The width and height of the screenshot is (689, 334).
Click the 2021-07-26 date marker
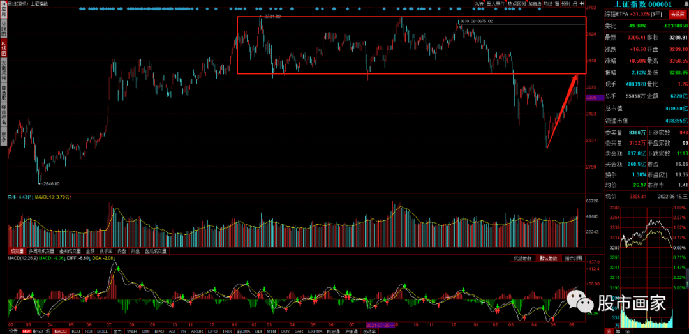[x=380, y=324]
